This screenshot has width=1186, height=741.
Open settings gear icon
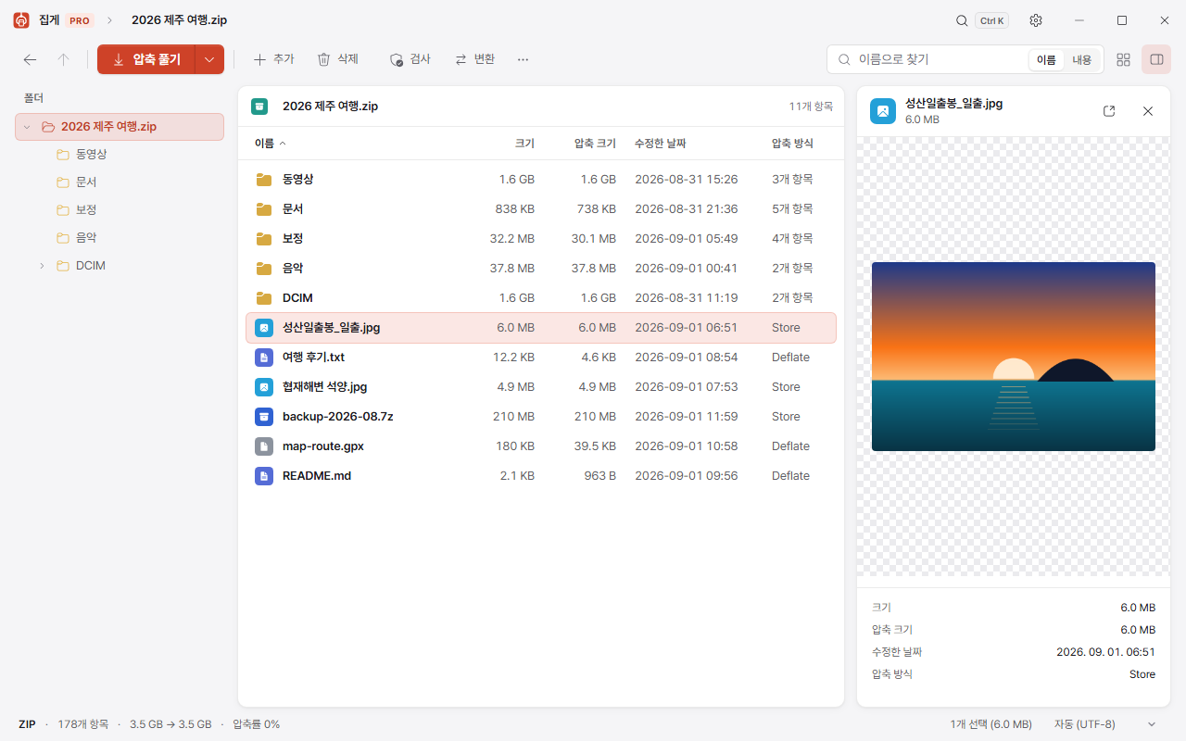[x=1036, y=20]
